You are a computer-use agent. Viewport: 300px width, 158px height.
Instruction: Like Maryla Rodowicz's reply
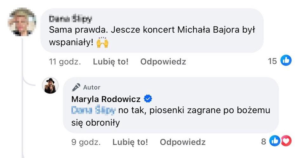pyautogui.click(x=130, y=142)
